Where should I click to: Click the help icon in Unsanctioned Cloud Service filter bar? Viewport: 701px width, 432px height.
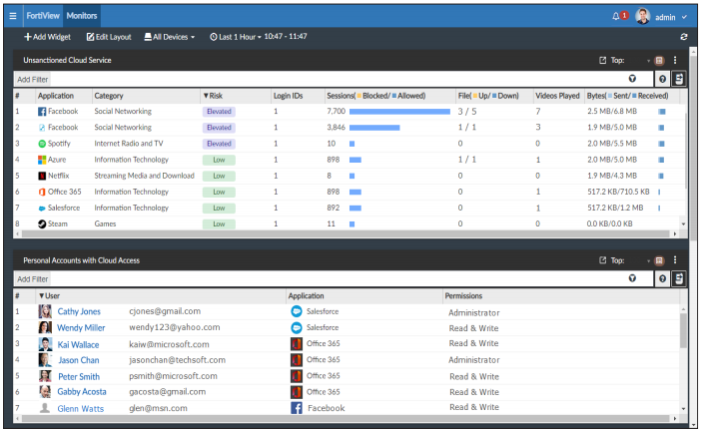pyautogui.click(x=662, y=79)
